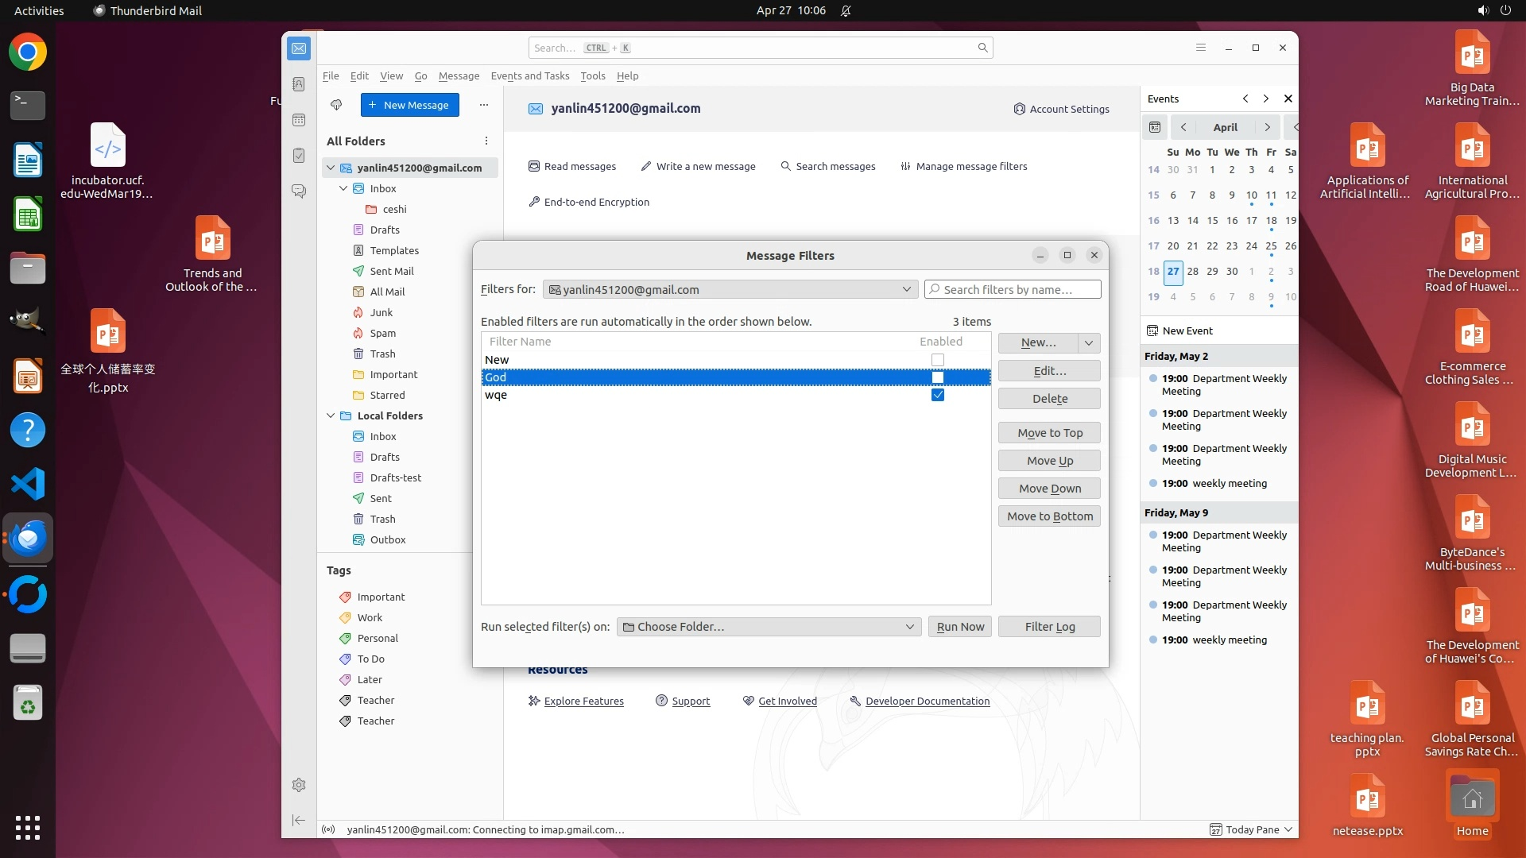This screenshot has height=858, width=1526.
Task: Enable the 'God' filter checkbox
Action: click(938, 377)
